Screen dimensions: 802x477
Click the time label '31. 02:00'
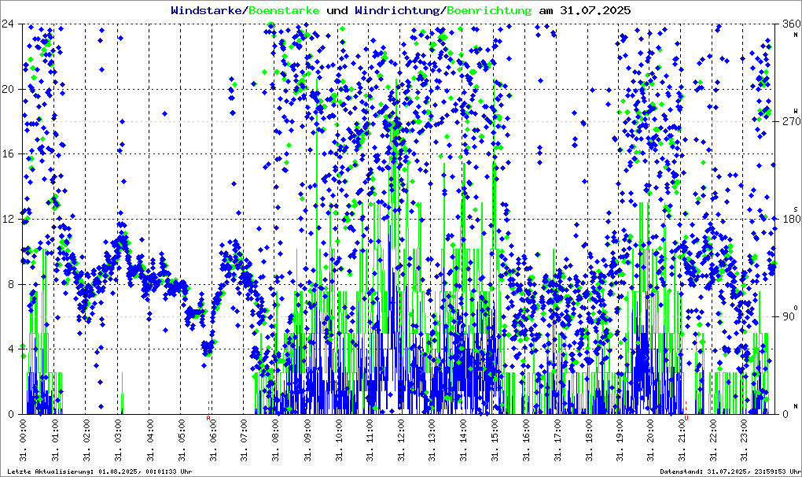(x=86, y=440)
